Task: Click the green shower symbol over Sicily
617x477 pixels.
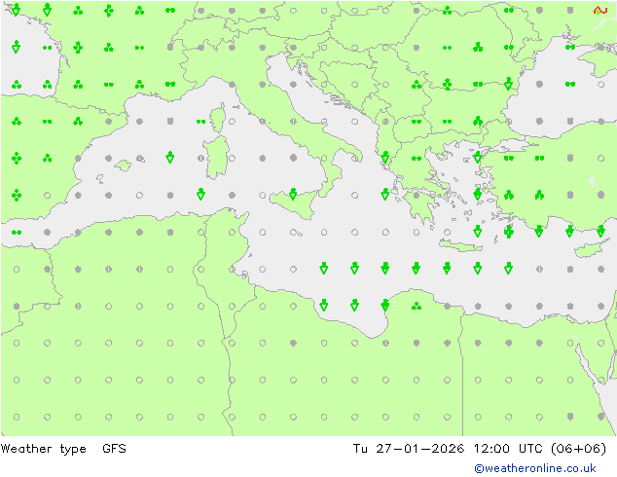Action: point(293,194)
